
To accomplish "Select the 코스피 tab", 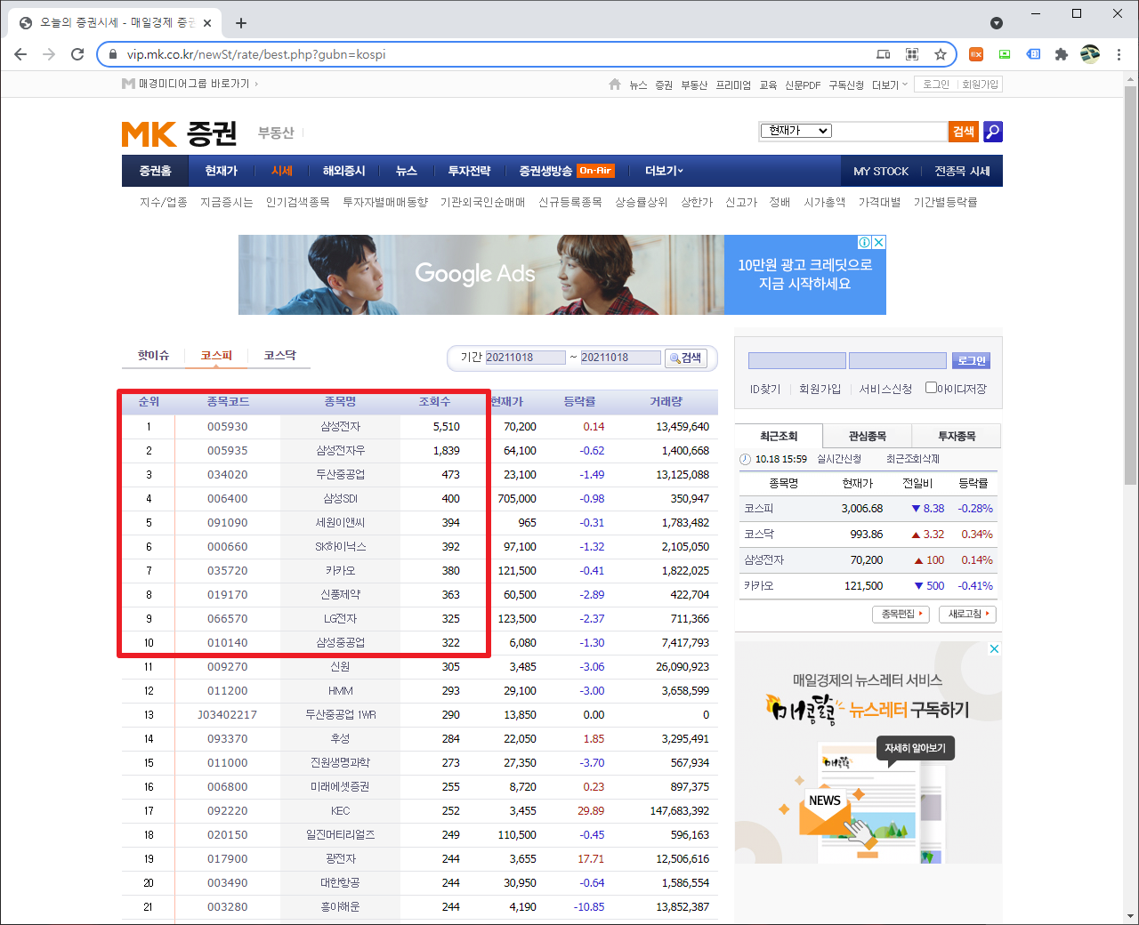I will click(x=216, y=355).
